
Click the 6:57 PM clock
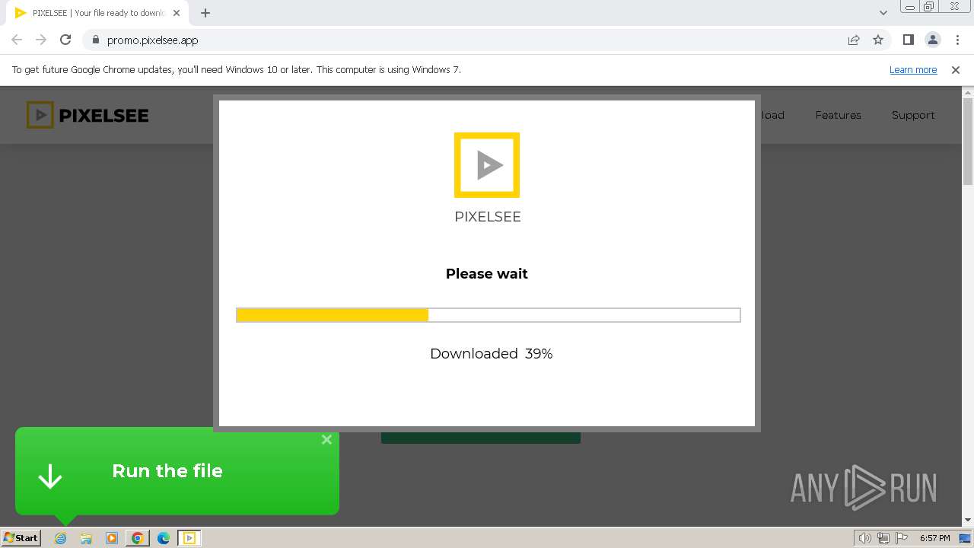point(934,538)
